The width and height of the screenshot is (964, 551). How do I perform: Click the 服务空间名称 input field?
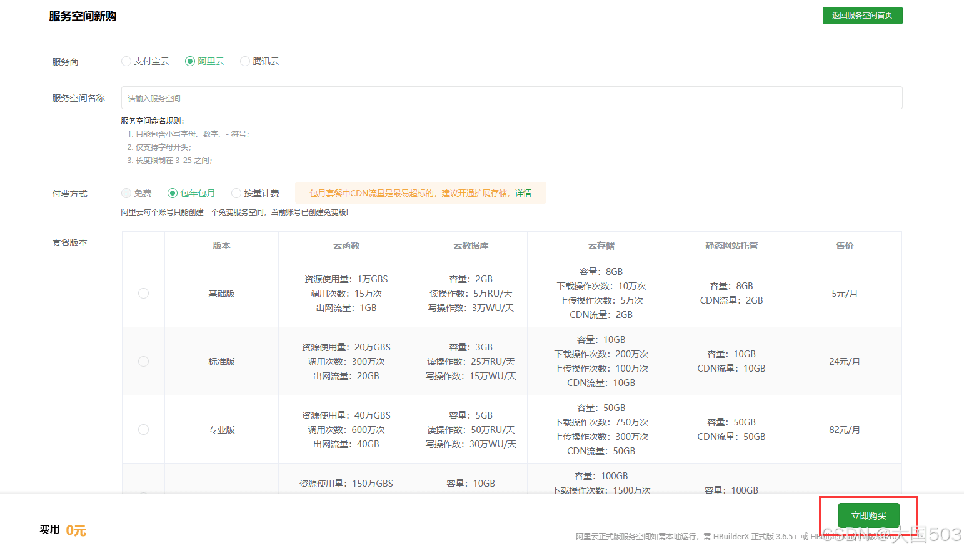[x=511, y=98]
